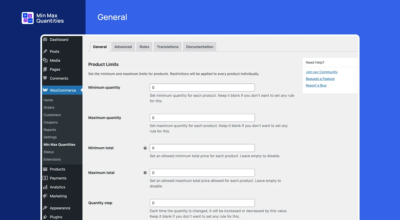Open the Status submenu item
Image resolution: width=400 pixels, height=220 pixels.
point(49,152)
